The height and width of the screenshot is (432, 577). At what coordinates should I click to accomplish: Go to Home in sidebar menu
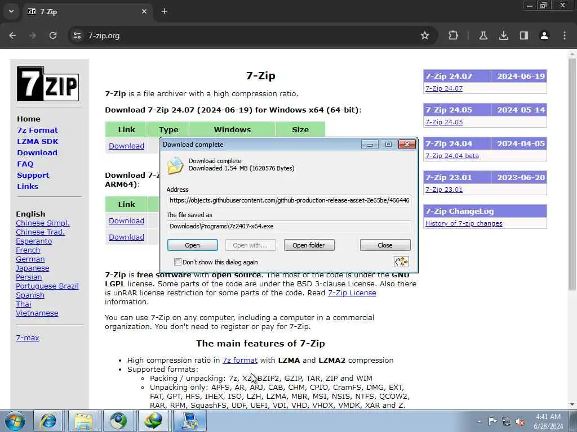coord(29,119)
